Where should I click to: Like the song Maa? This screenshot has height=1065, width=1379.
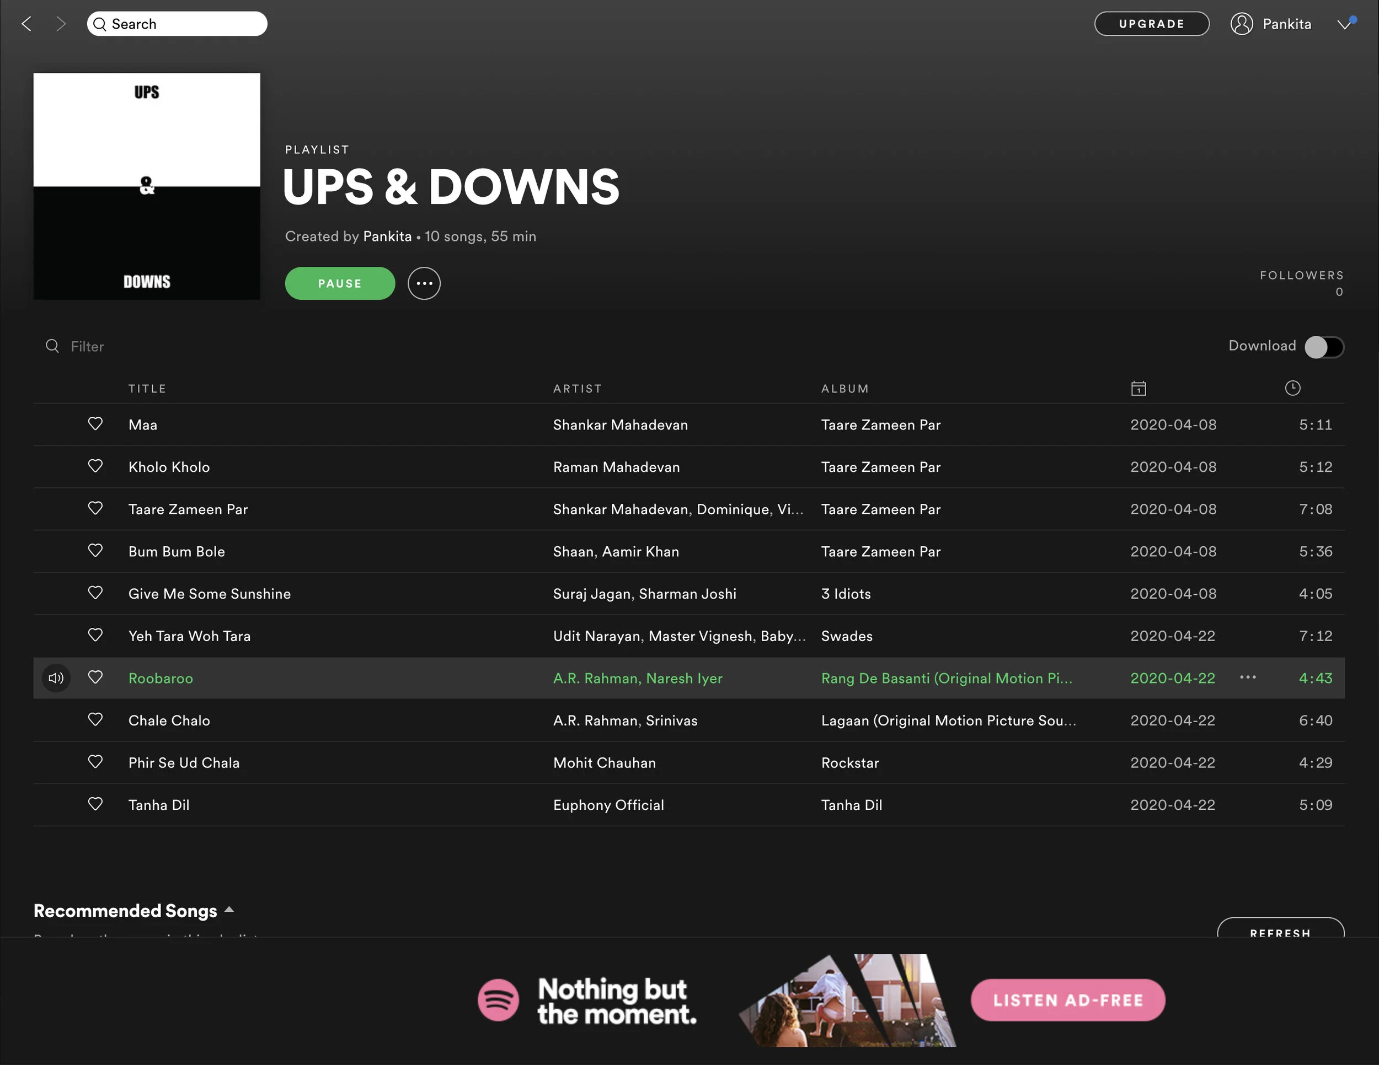coord(95,424)
